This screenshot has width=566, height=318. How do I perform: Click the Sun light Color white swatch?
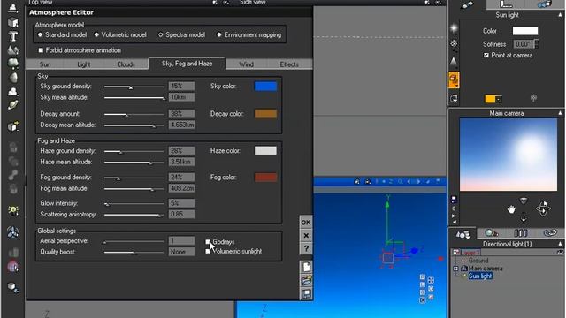coord(524,31)
